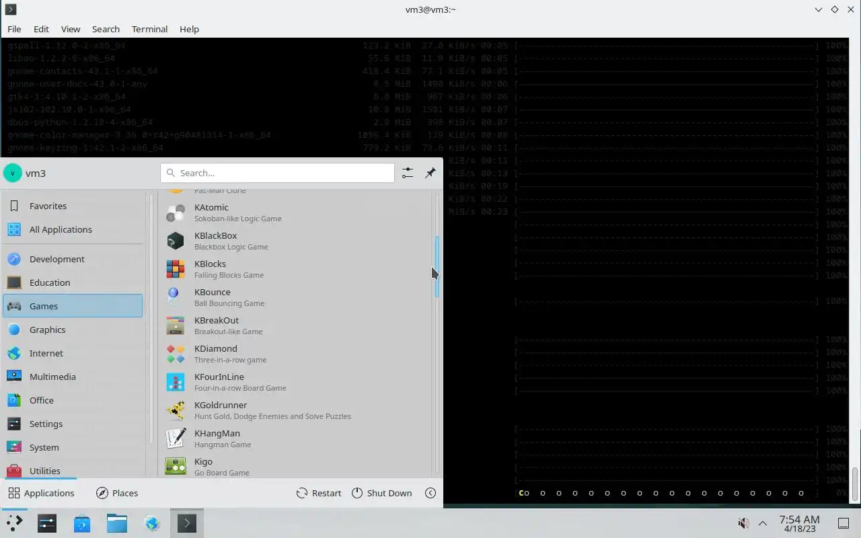Viewport: 861px width, 538px height.
Task: Click the terminal title bar icon
Action: click(10, 9)
